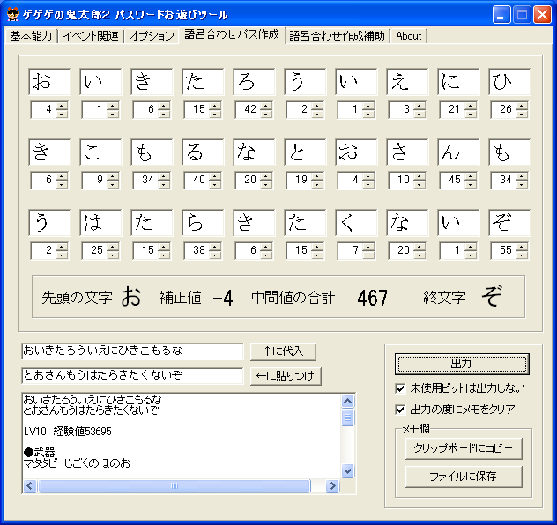Screen dimensions: 557x525
Task: Open the 語呂合わせ作成補助 tab
Action: 337,36
